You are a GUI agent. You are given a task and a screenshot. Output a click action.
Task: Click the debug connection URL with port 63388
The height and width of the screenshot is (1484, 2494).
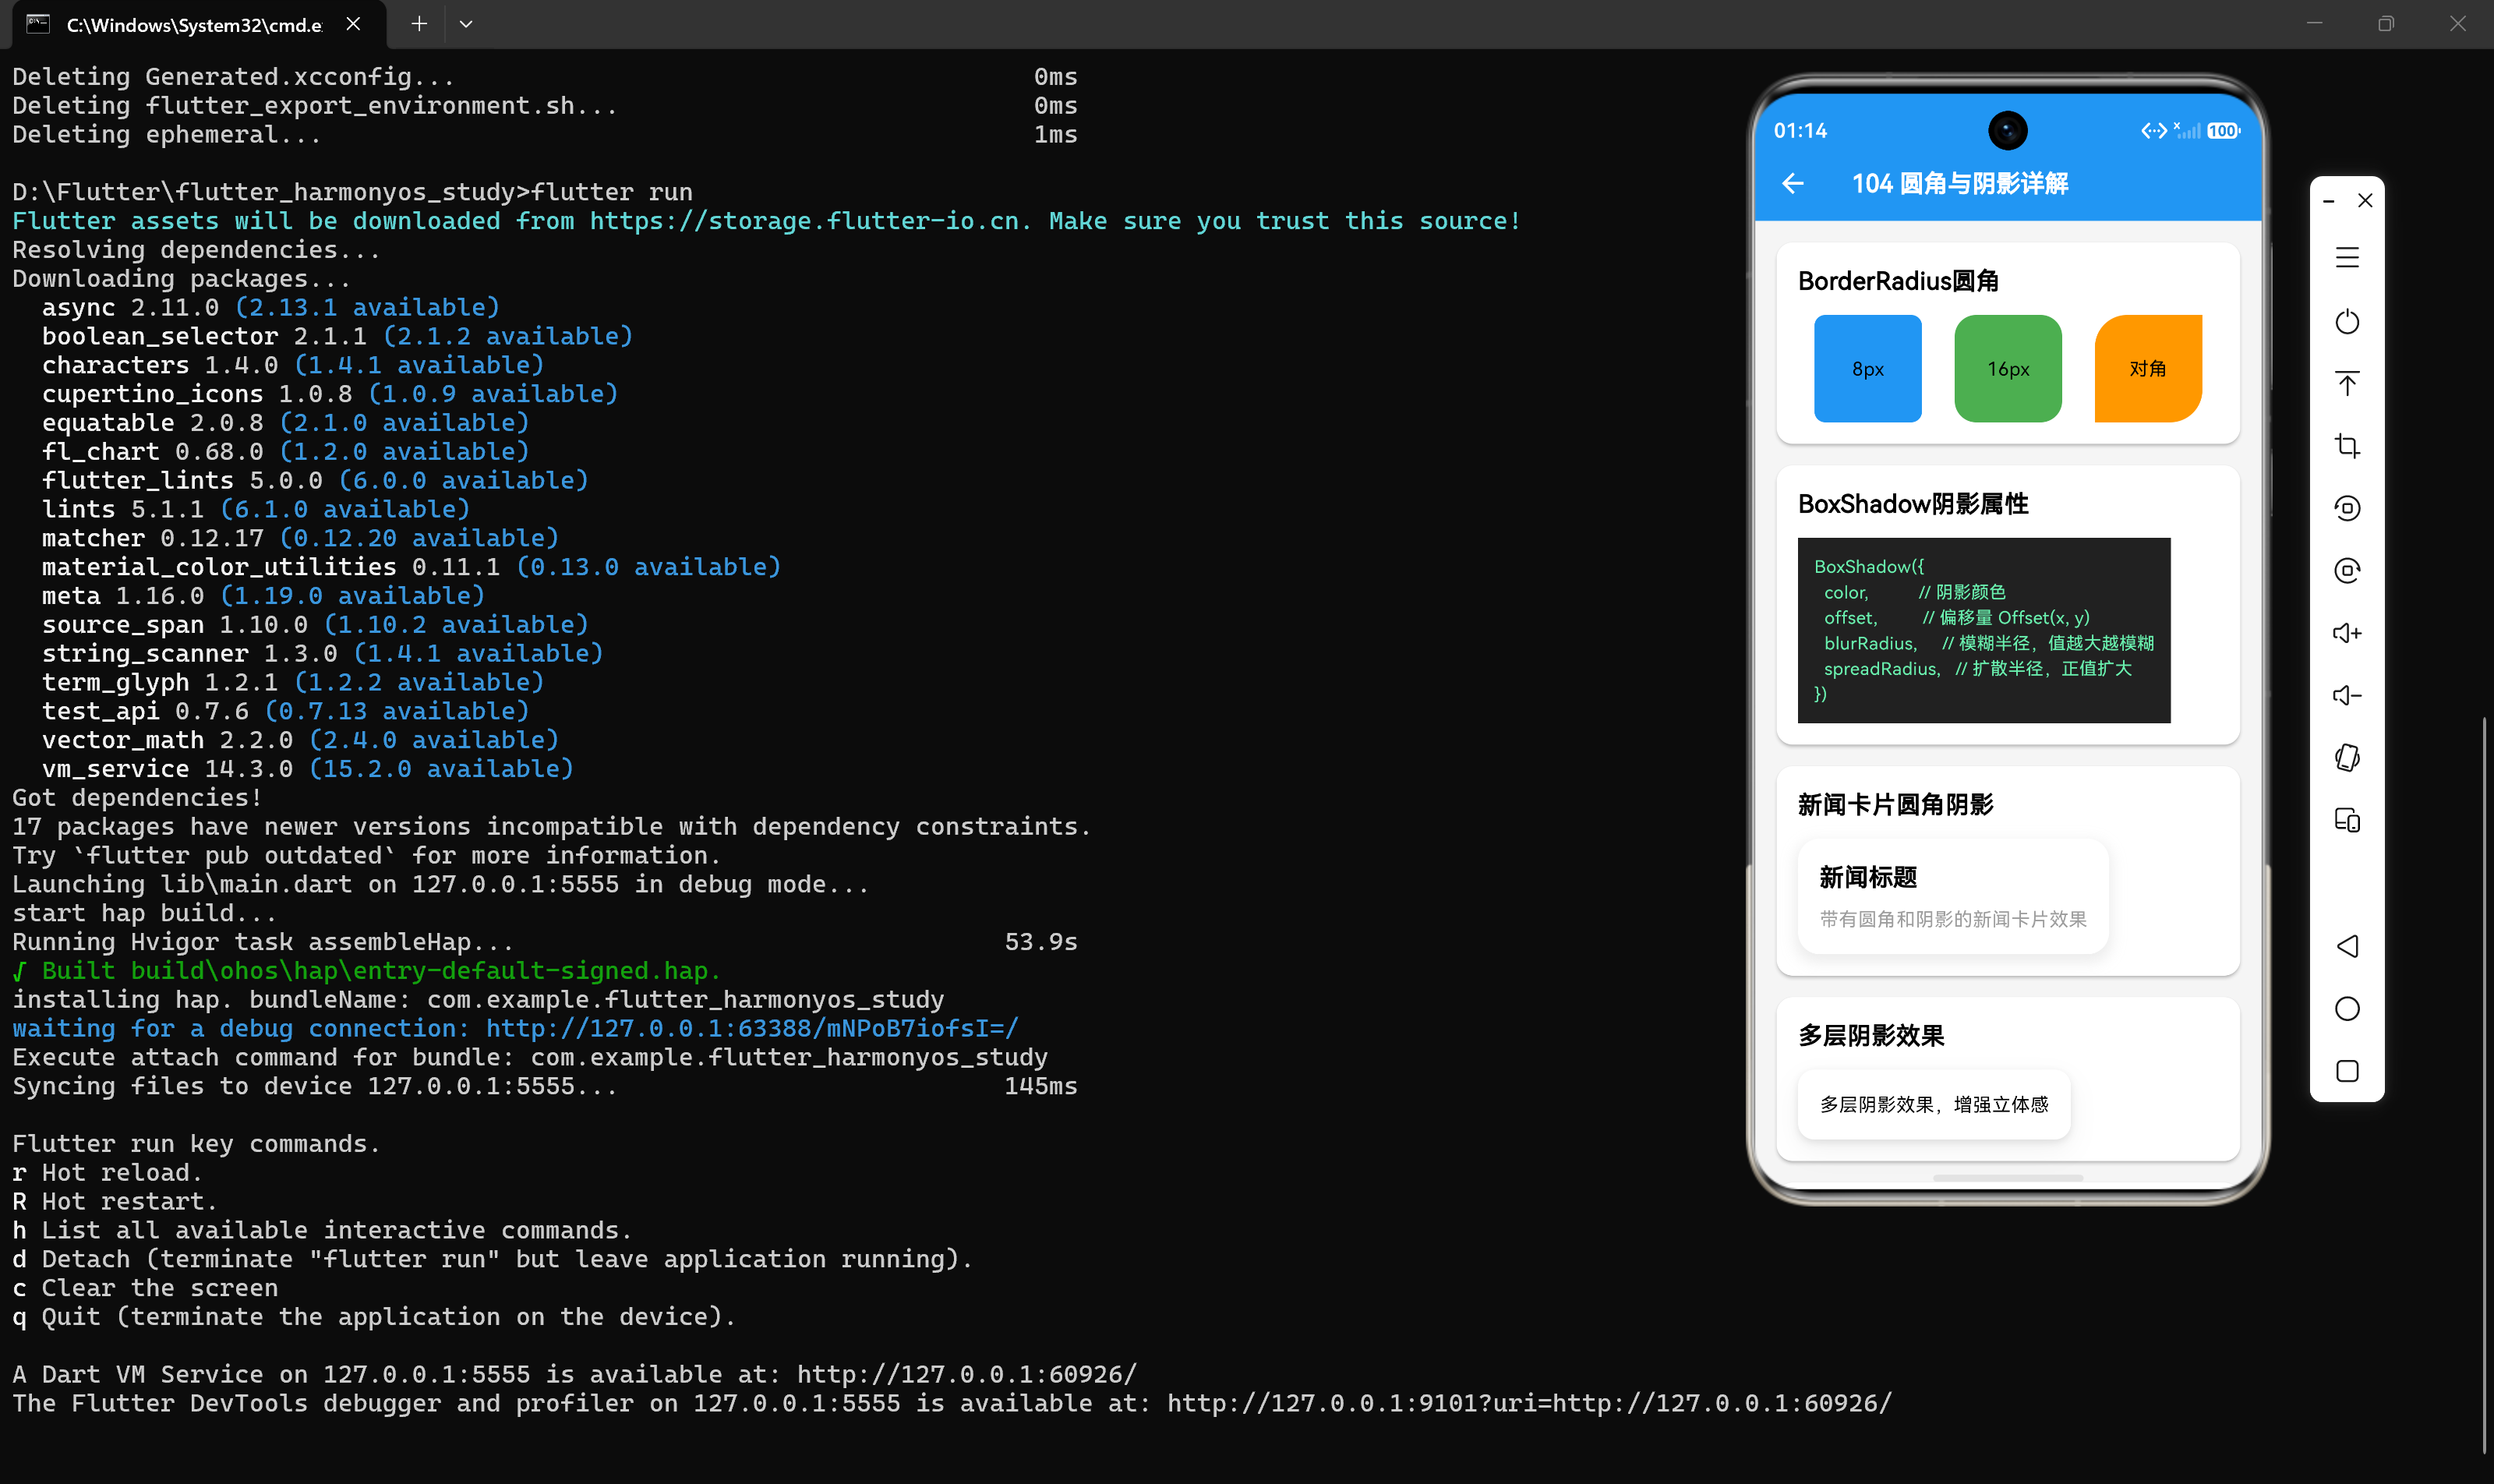(752, 1028)
